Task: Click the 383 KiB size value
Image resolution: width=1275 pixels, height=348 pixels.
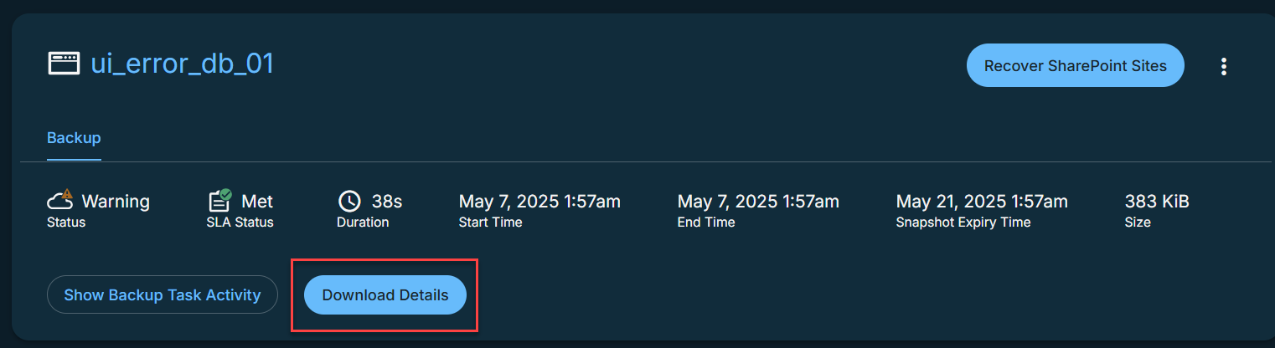Action: (1157, 202)
